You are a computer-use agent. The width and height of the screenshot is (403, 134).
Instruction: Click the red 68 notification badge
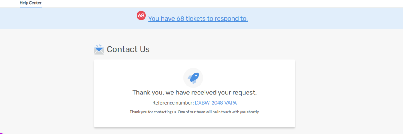(x=141, y=16)
